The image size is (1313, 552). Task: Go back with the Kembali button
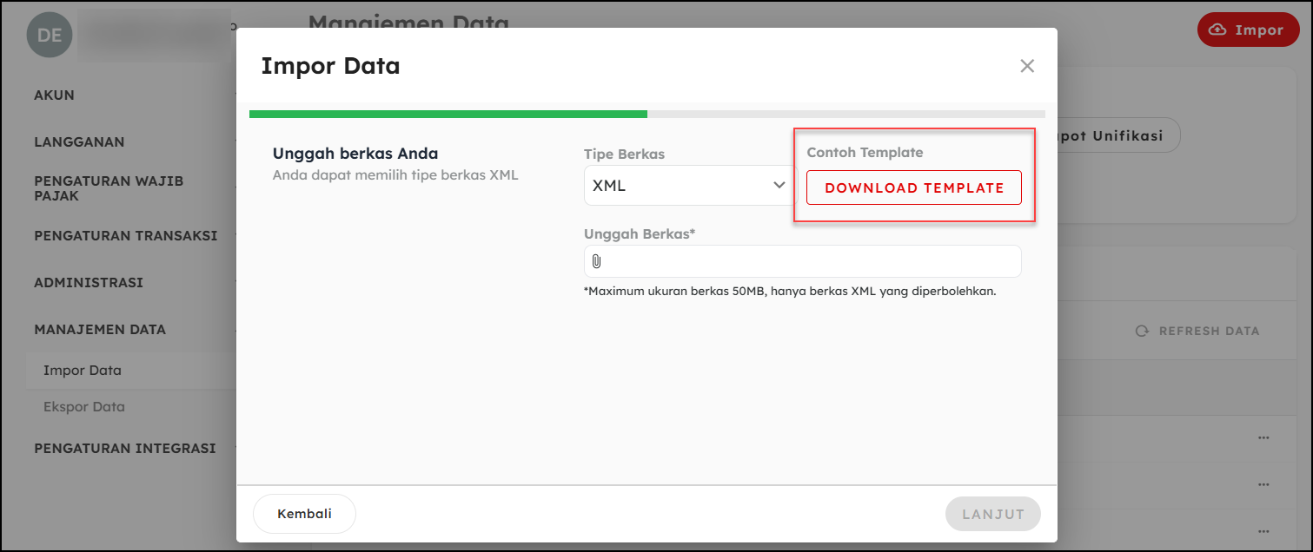click(x=304, y=514)
